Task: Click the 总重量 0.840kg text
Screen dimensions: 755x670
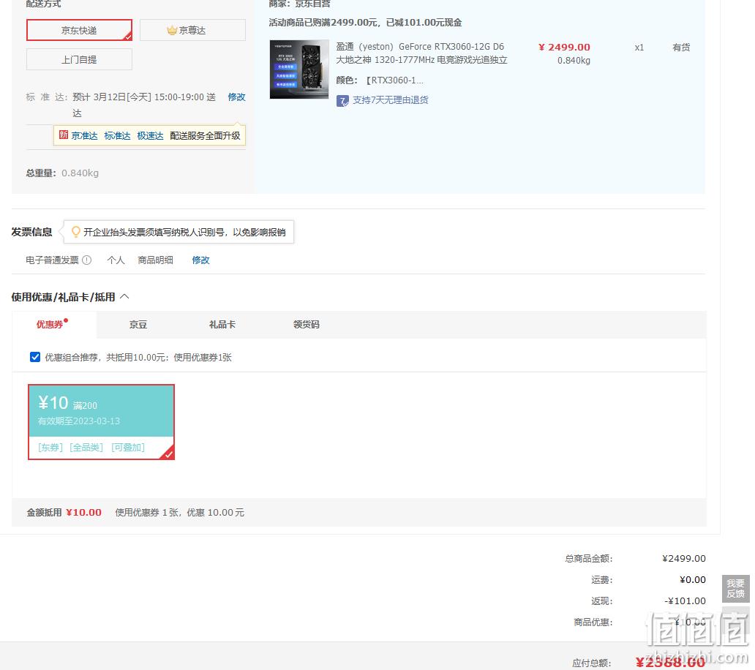Action: click(63, 173)
